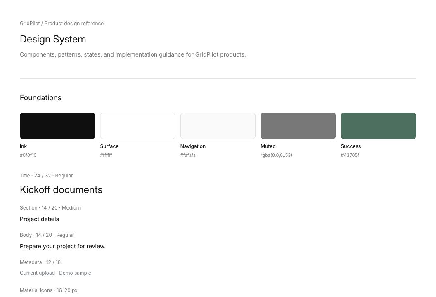This screenshot has width=436, height=297.
Task: Click 'Prepare your project for review.' text
Action: (x=63, y=246)
